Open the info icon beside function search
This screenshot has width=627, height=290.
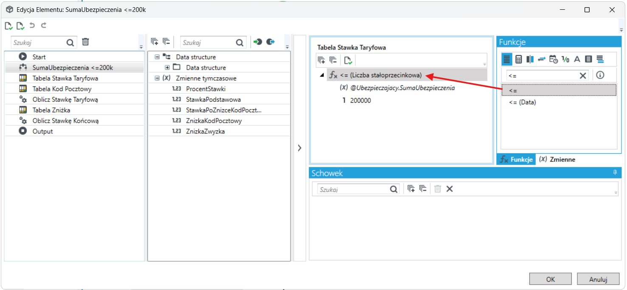click(600, 75)
